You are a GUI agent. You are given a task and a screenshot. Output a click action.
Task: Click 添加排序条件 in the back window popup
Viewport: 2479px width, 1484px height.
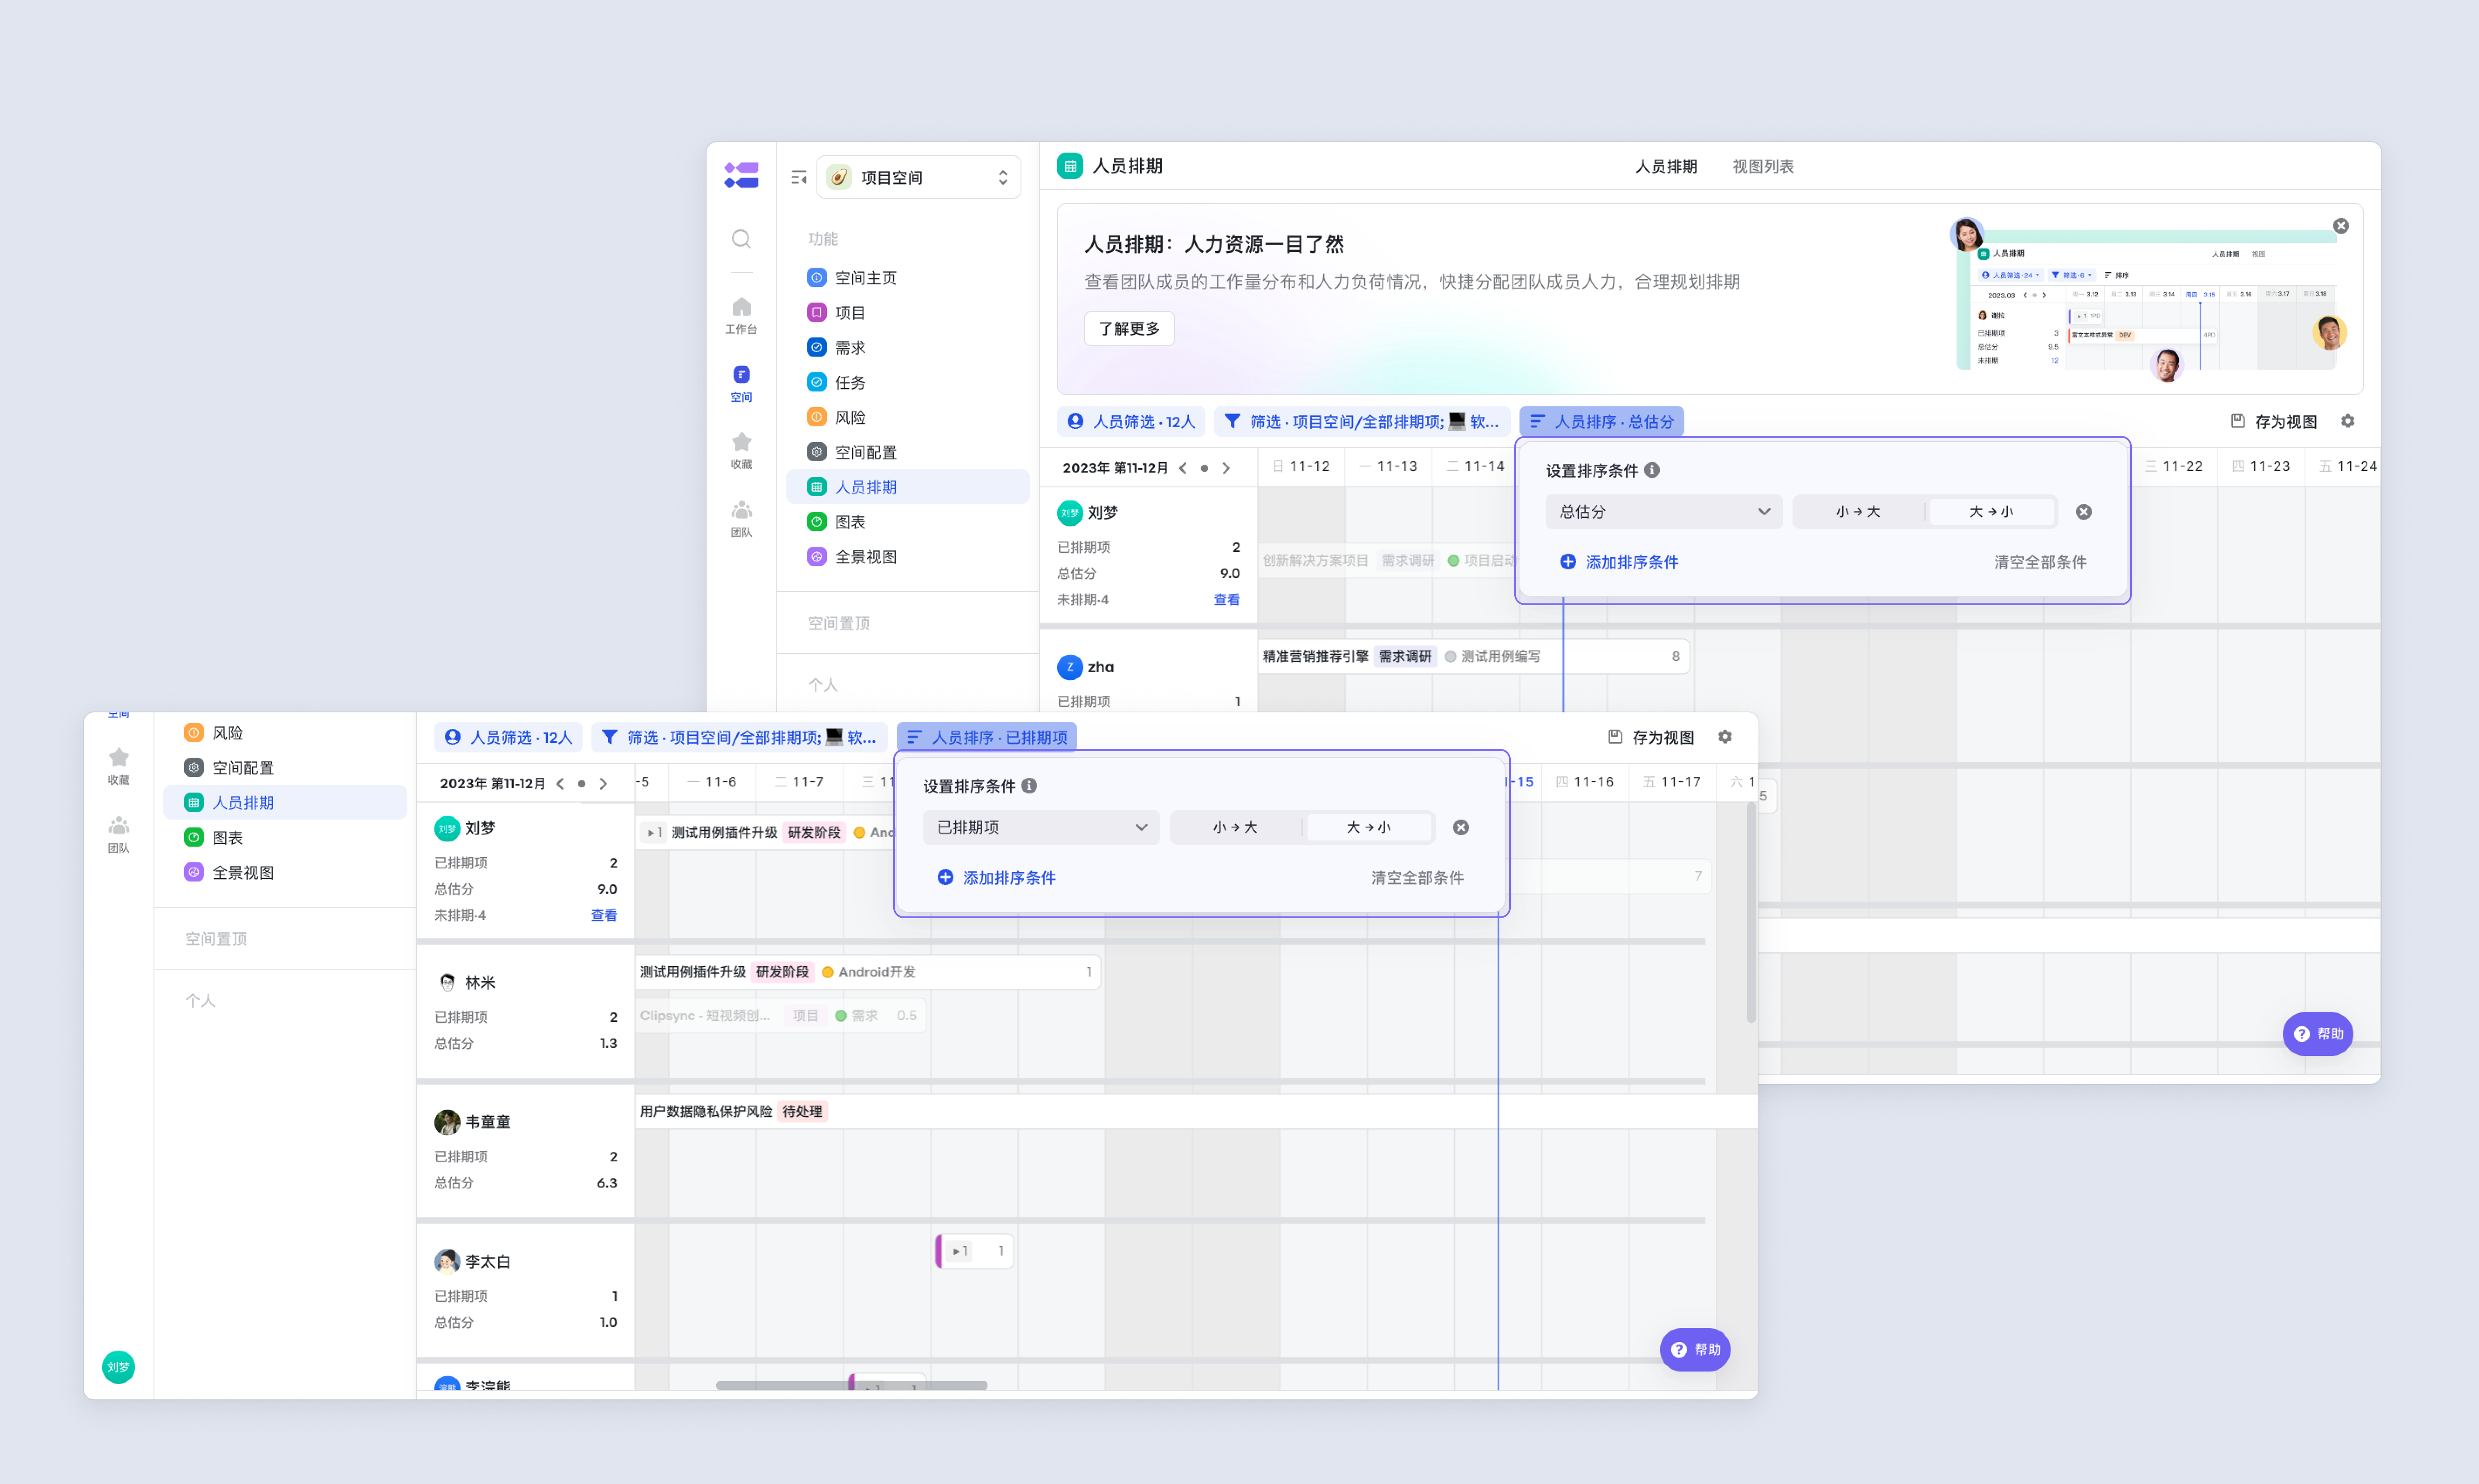tap(1620, 562)
